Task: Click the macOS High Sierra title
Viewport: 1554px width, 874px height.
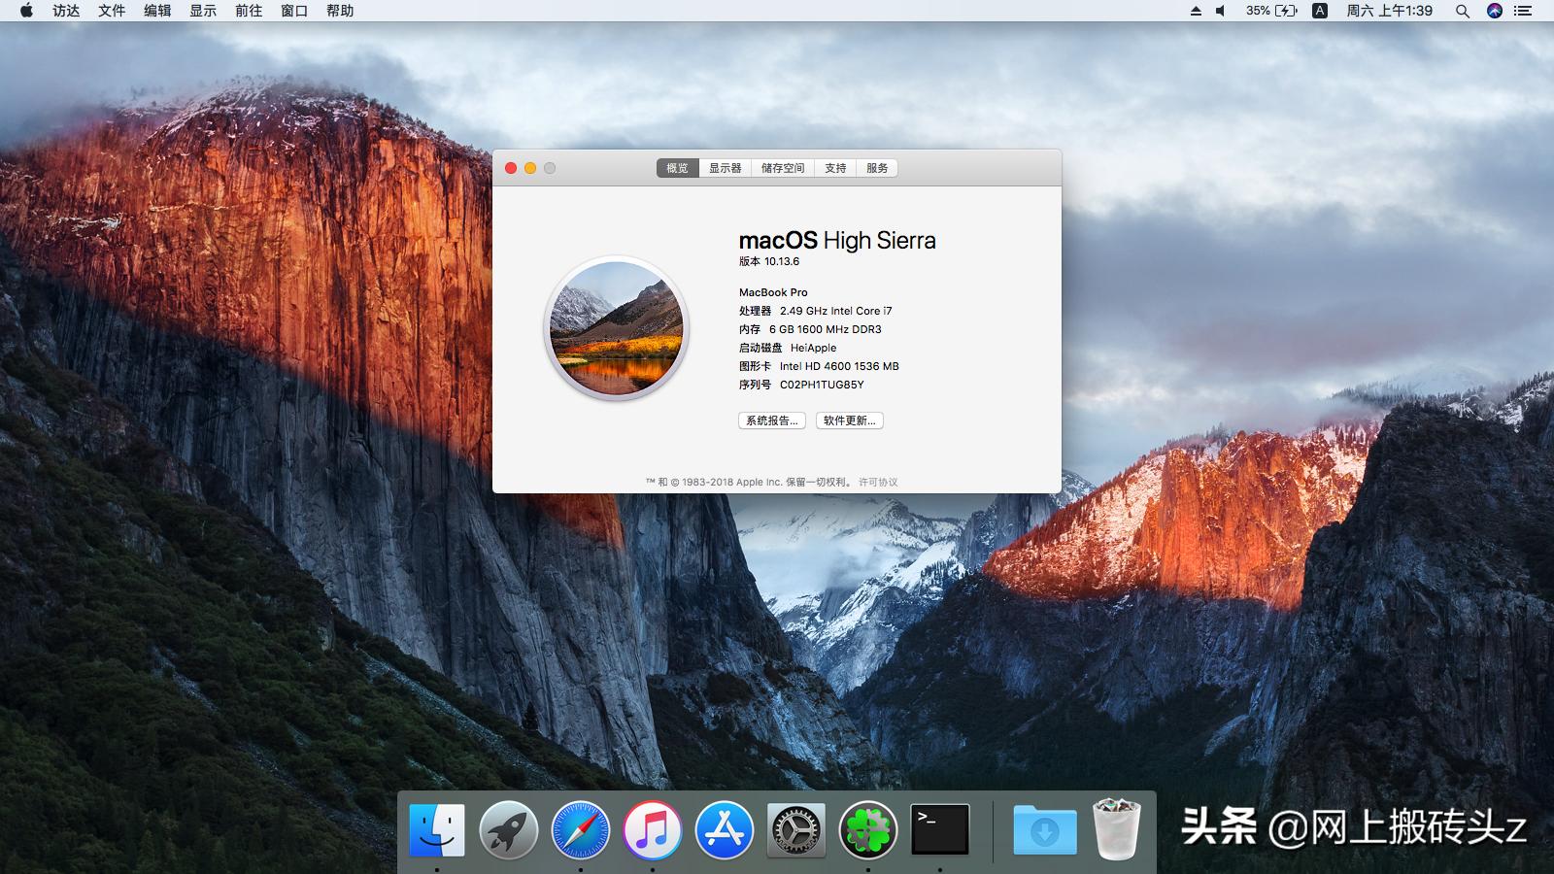Action: click(837, 240)
